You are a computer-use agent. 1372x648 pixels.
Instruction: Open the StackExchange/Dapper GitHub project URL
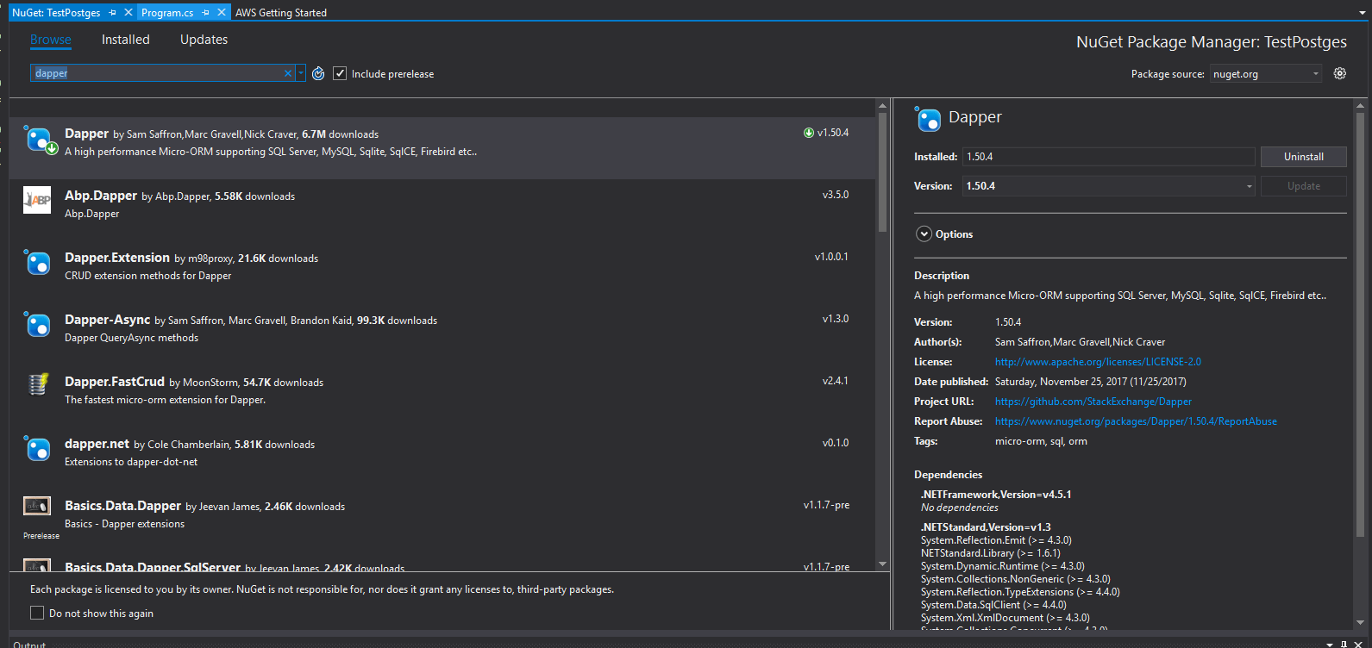pyautogui.click(x=1093, y=402)
